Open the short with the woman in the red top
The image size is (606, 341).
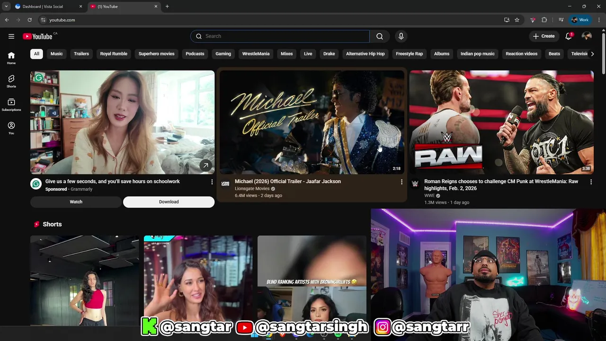(x=84, y=280)
